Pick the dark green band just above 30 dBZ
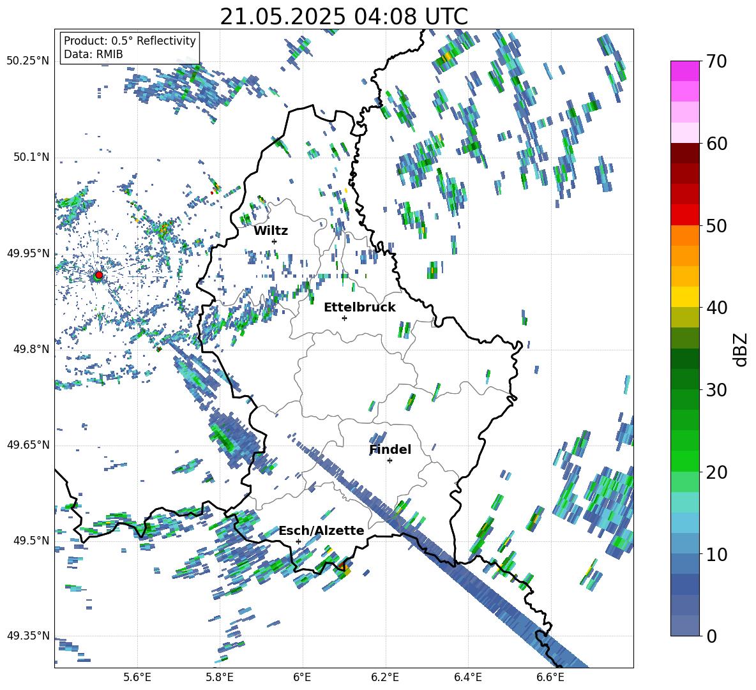Screen dimensions: 756x690 (684, 379)
